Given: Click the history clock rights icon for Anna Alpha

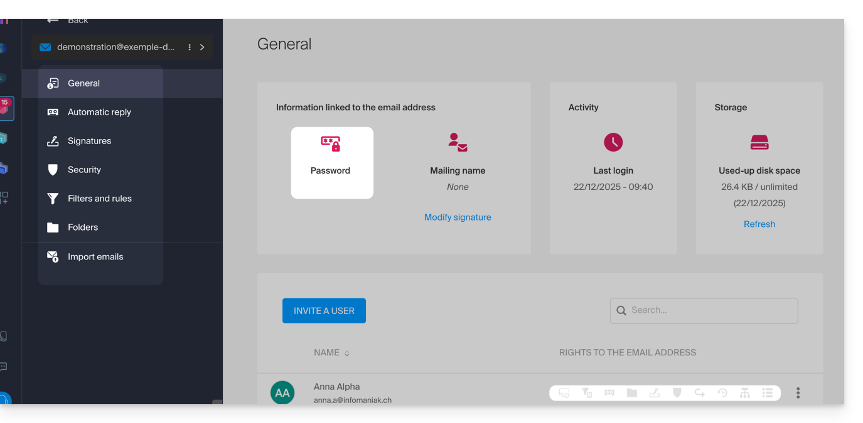Looking at the screenshot, I should (722, 393).
